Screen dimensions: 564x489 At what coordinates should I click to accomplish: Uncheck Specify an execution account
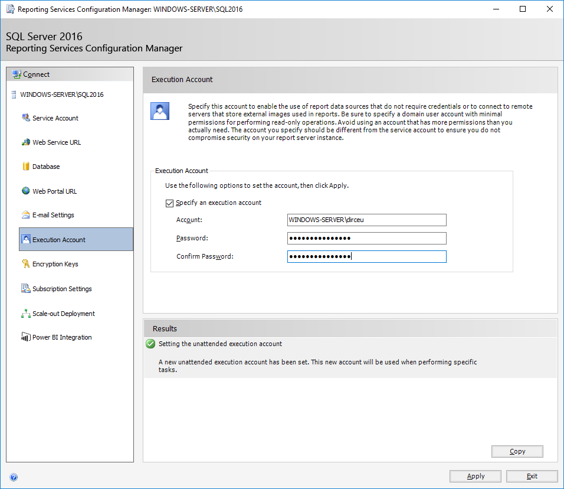[x=169, y=203]
